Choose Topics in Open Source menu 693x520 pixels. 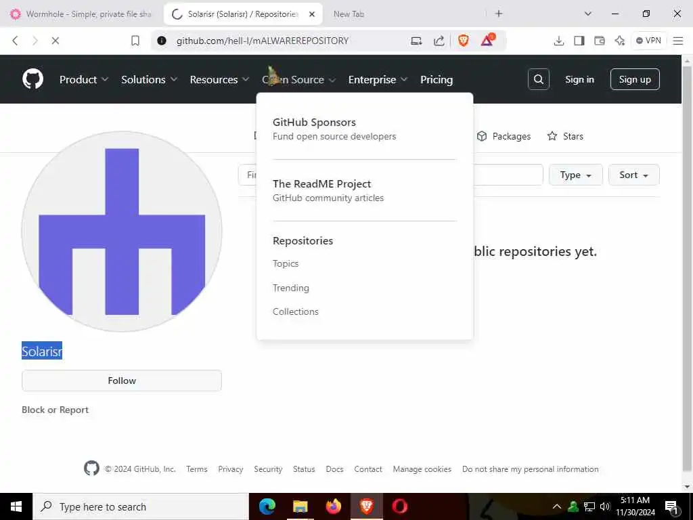pyautogui.click(x=286, y=263)
